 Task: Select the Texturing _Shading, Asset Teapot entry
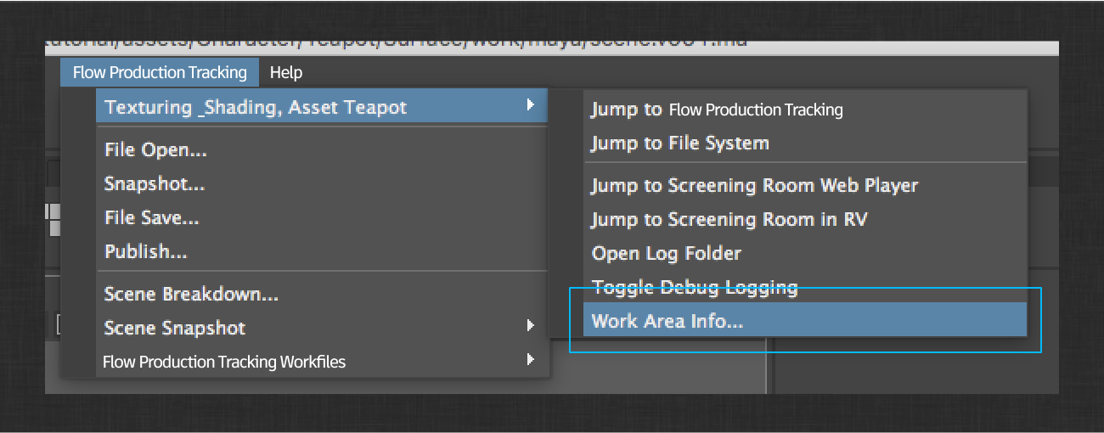click(255, 107)
